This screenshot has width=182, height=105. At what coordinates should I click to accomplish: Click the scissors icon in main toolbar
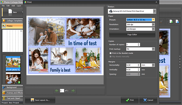click(x=161, y=21)
